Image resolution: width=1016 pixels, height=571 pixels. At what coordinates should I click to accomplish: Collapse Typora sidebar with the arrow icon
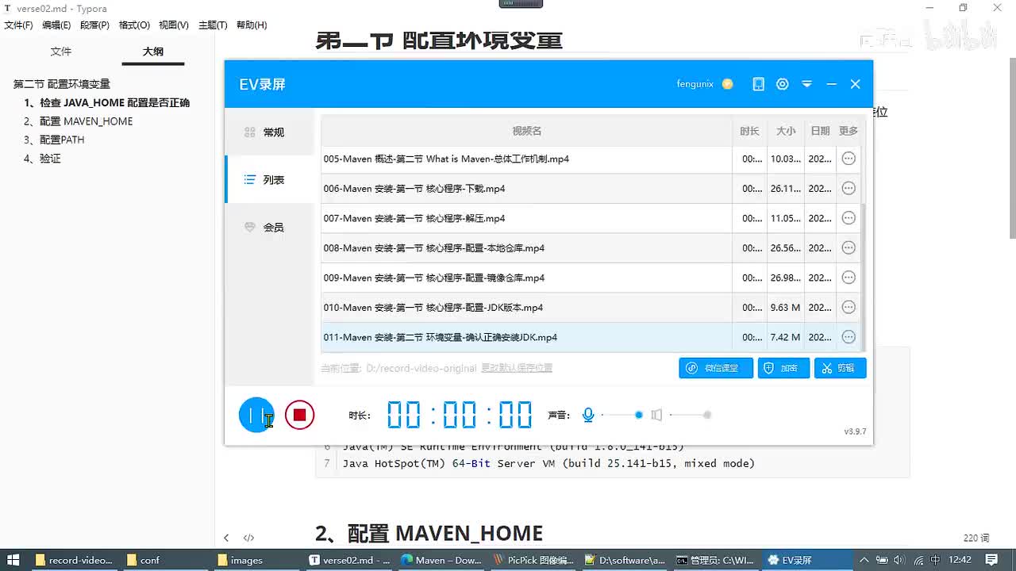point(226,538)
